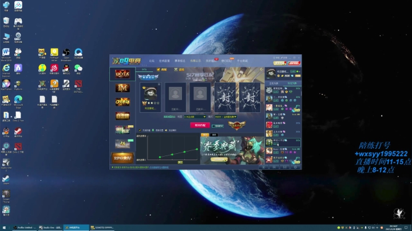The width and height of the screenshot is (412, 231).
Task: Open nav item with red notification badge
Action: [211, 61]
